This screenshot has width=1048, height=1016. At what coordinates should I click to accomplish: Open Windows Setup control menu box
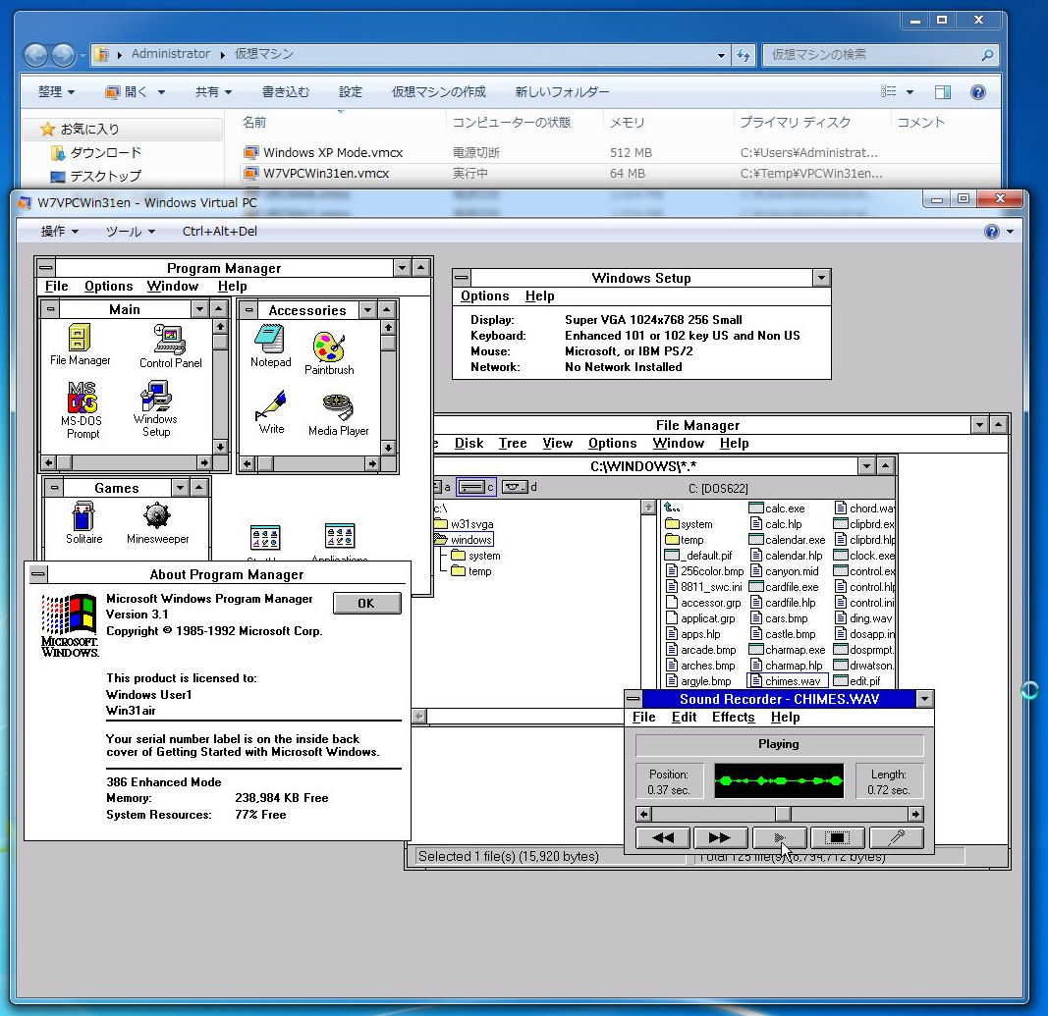[462, 278]
